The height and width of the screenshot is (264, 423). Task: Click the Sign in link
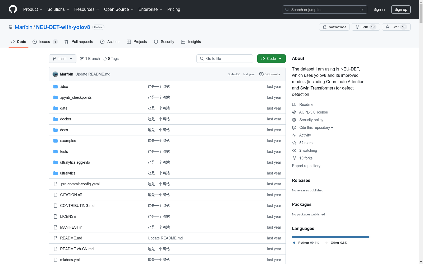(379, 10)
